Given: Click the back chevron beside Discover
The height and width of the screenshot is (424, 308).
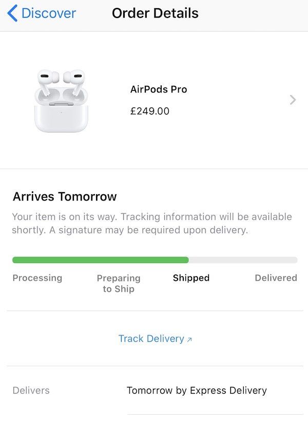Looking at the screenshot, I should pyautogui.click(x=13, y=13).
